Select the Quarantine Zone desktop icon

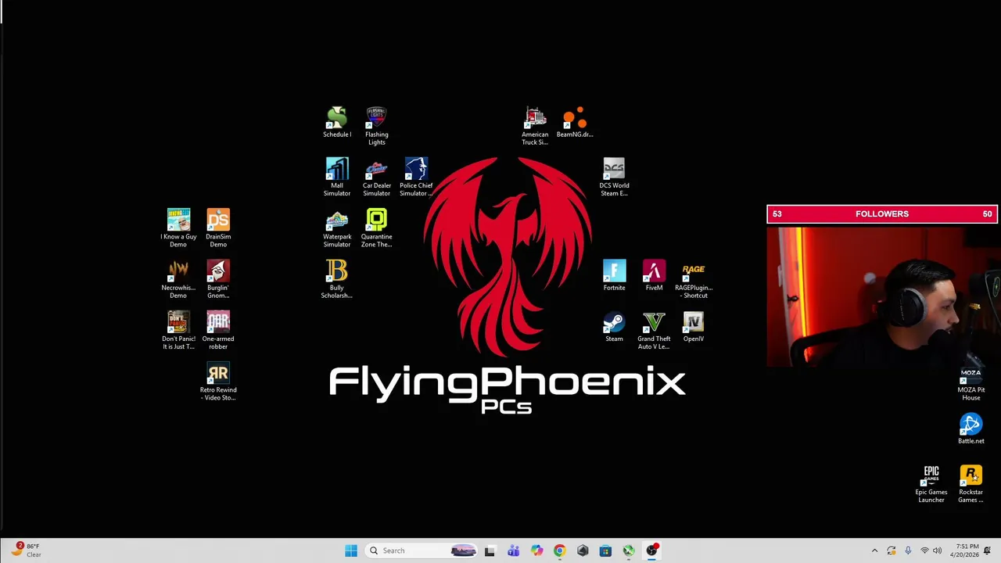coord(376,228)
